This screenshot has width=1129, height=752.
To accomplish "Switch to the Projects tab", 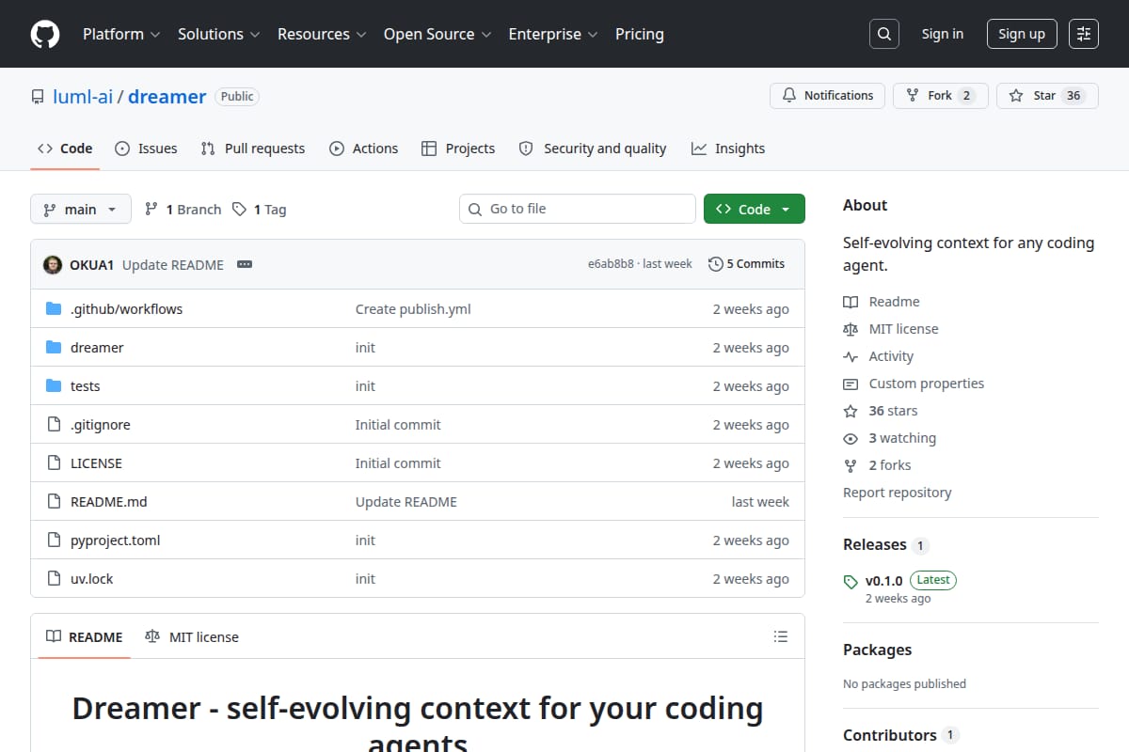I will pyautogui.click(x=458, y=149).
